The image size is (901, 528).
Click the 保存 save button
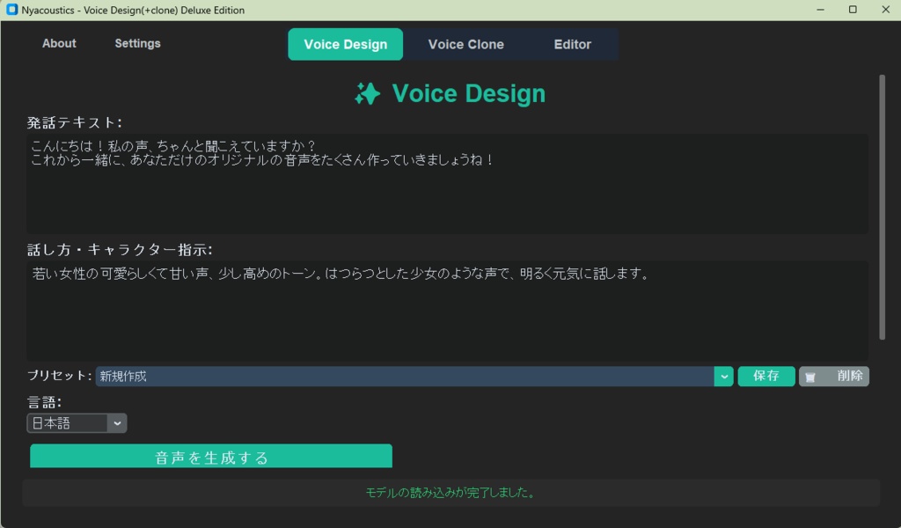765,376
